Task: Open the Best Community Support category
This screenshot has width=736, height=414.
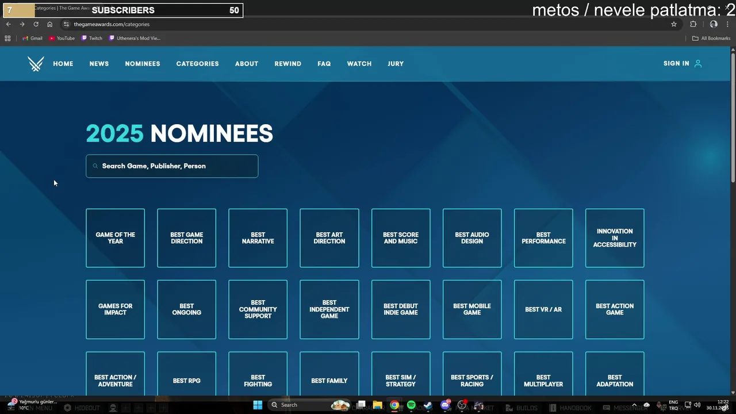Action: tap(258, 309)
